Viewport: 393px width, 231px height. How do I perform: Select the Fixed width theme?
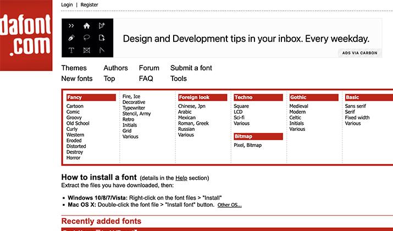pyautogui.click(x=357, y=118)
